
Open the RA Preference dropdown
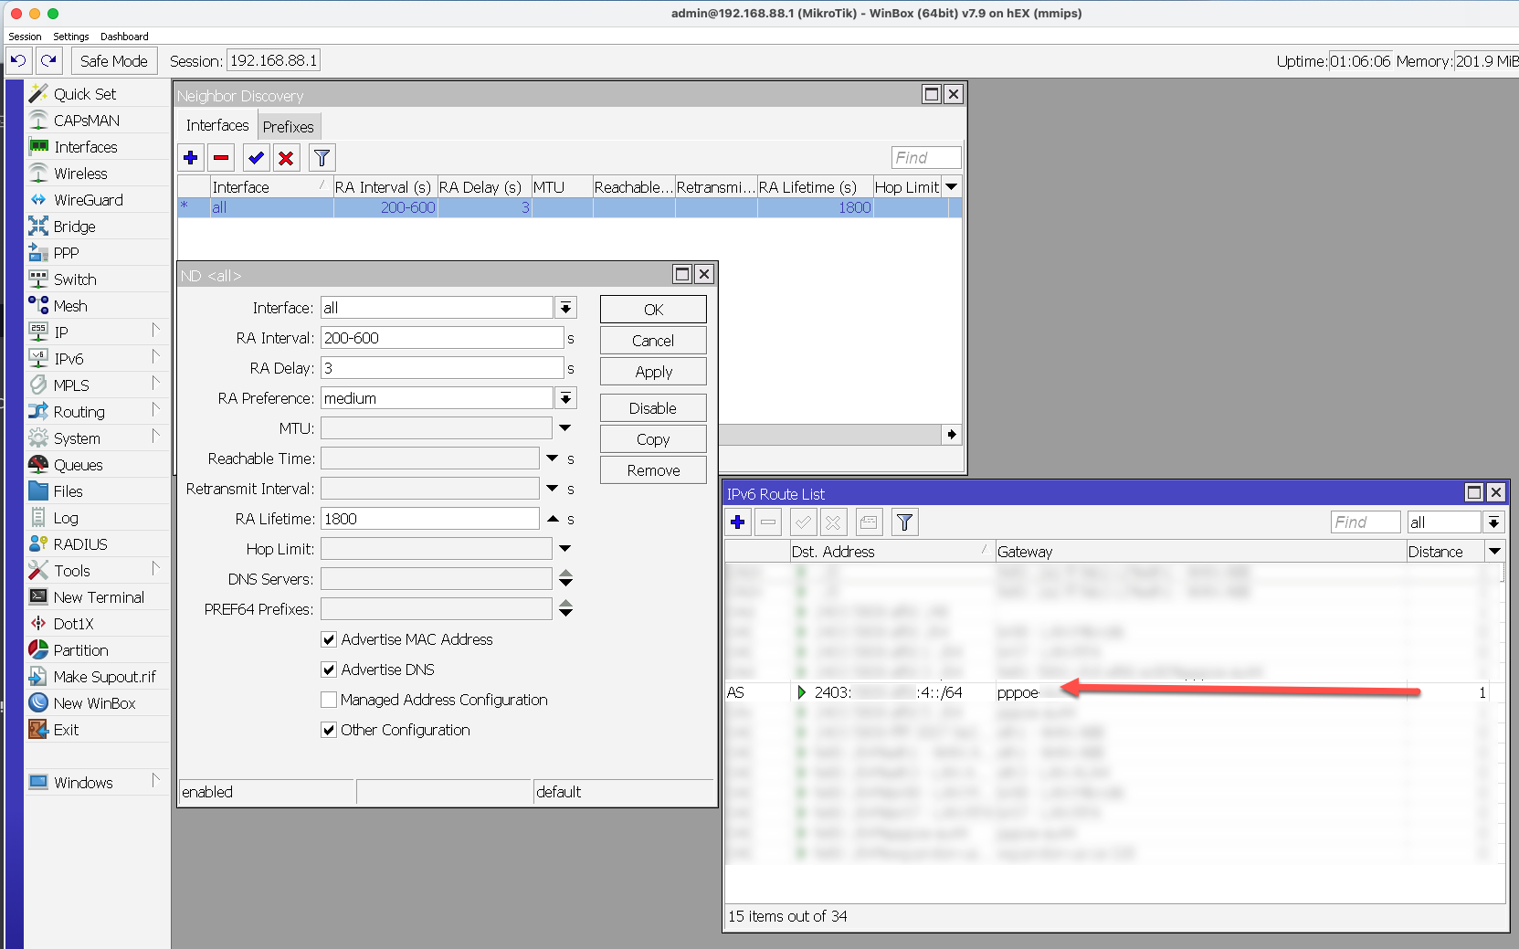(566, 397)
